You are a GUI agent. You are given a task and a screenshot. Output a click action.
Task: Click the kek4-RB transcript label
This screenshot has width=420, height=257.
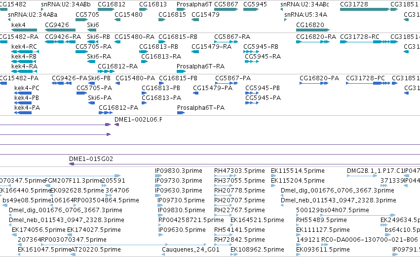24,57
